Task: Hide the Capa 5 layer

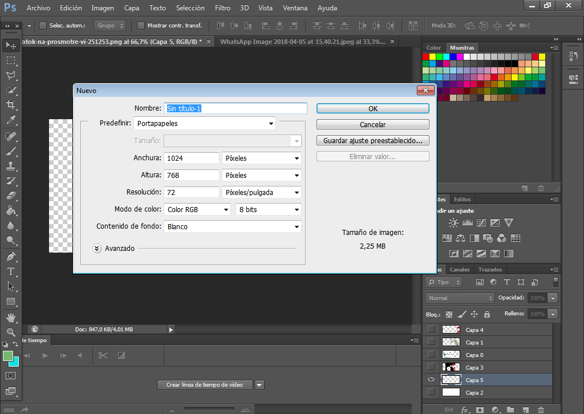Action: (431, 380)
